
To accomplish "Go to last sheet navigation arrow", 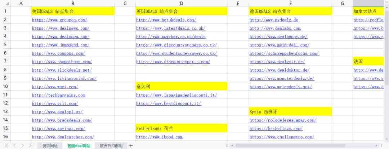I will tap(31, 145).
